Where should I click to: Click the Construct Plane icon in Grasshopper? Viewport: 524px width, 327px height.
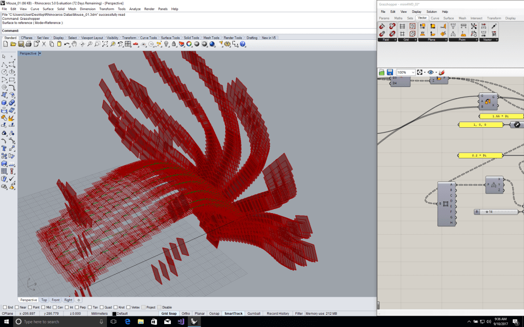pos(433,26)
